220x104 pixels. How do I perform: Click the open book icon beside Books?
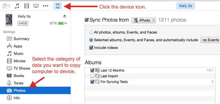pyautogui.click(x=9, y=76)
